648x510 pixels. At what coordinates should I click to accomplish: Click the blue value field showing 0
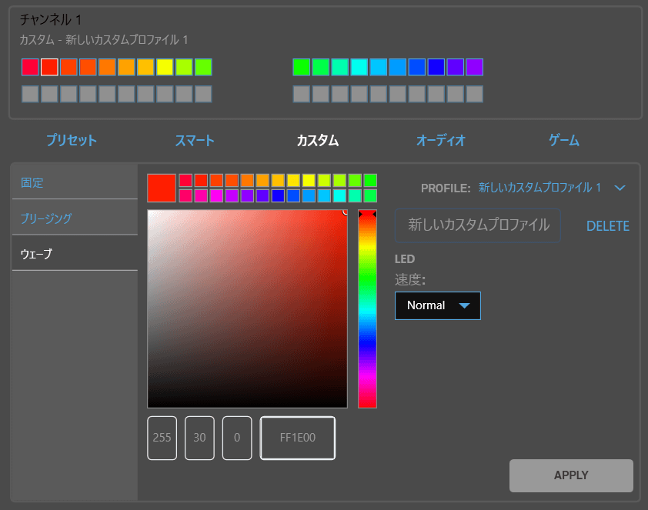coord(237,438)
